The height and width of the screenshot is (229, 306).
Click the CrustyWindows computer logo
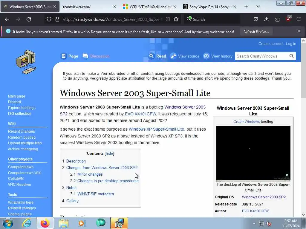click(x=26, y=62)
